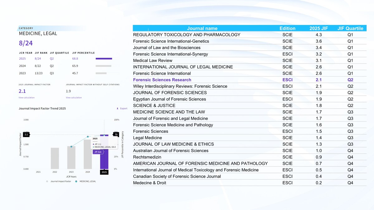Click the Edition column header

coord(287,28)
